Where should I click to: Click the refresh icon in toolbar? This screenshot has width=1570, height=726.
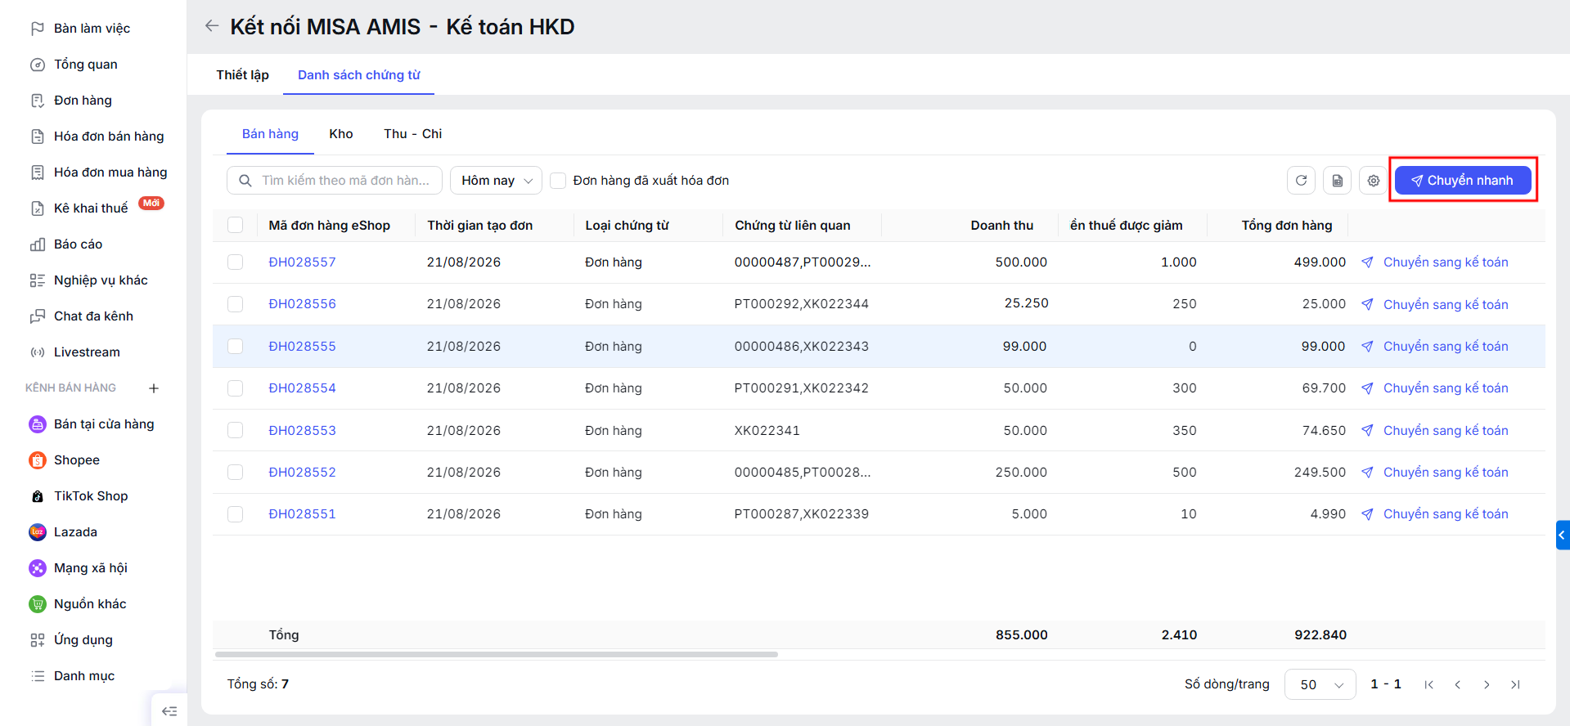(1301, 181)
